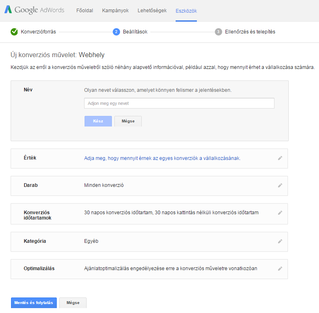Focus the Adjon meg egy nevet field
Image resolution: width=319 pixels, height=313 pixels.
(x=179, y=103)
